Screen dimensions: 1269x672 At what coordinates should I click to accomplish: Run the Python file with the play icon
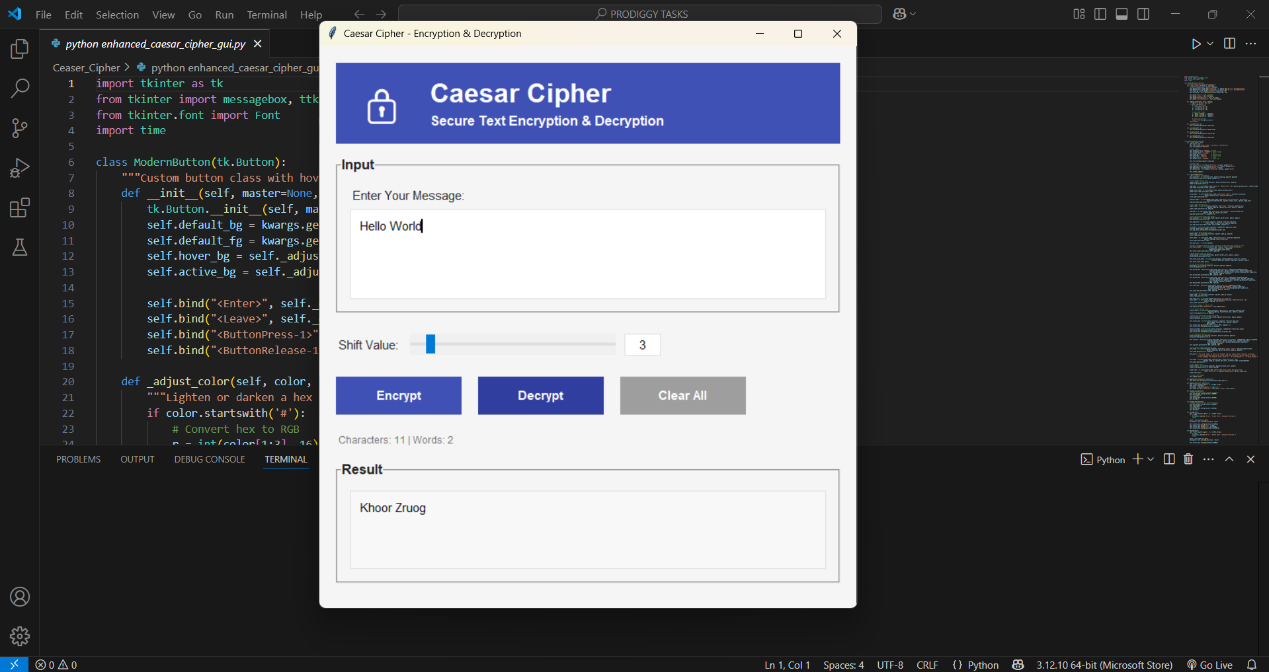pyautogui.click(x=1196, y=44)
